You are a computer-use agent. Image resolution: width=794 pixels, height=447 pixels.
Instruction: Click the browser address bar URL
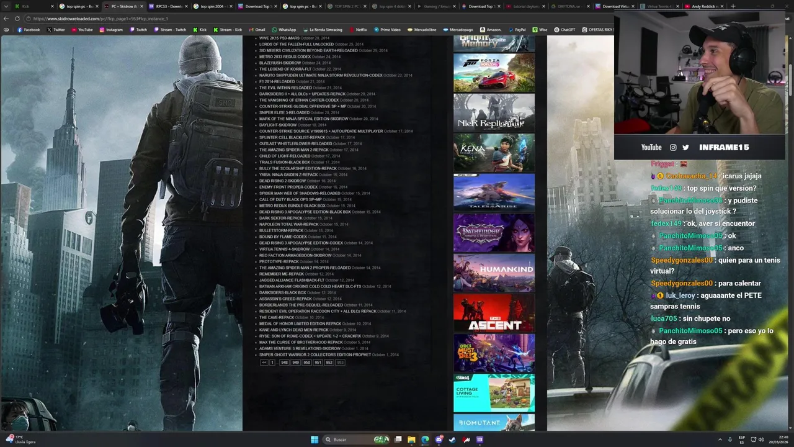(100, 19)
